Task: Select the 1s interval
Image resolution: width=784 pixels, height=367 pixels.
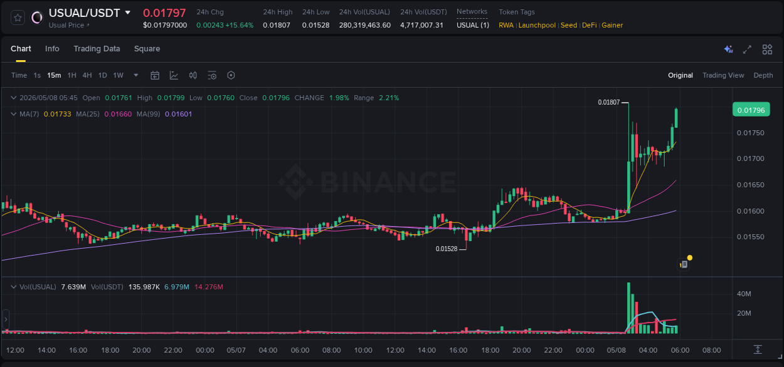Action: (x=37, y=75)
